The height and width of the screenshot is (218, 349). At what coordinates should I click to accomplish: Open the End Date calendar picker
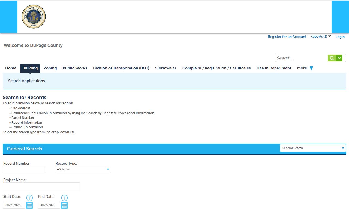(x=64, y=205)
